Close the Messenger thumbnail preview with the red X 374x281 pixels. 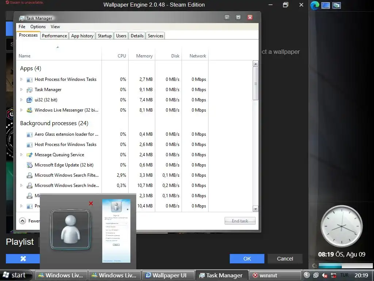[x=91, y=203]
